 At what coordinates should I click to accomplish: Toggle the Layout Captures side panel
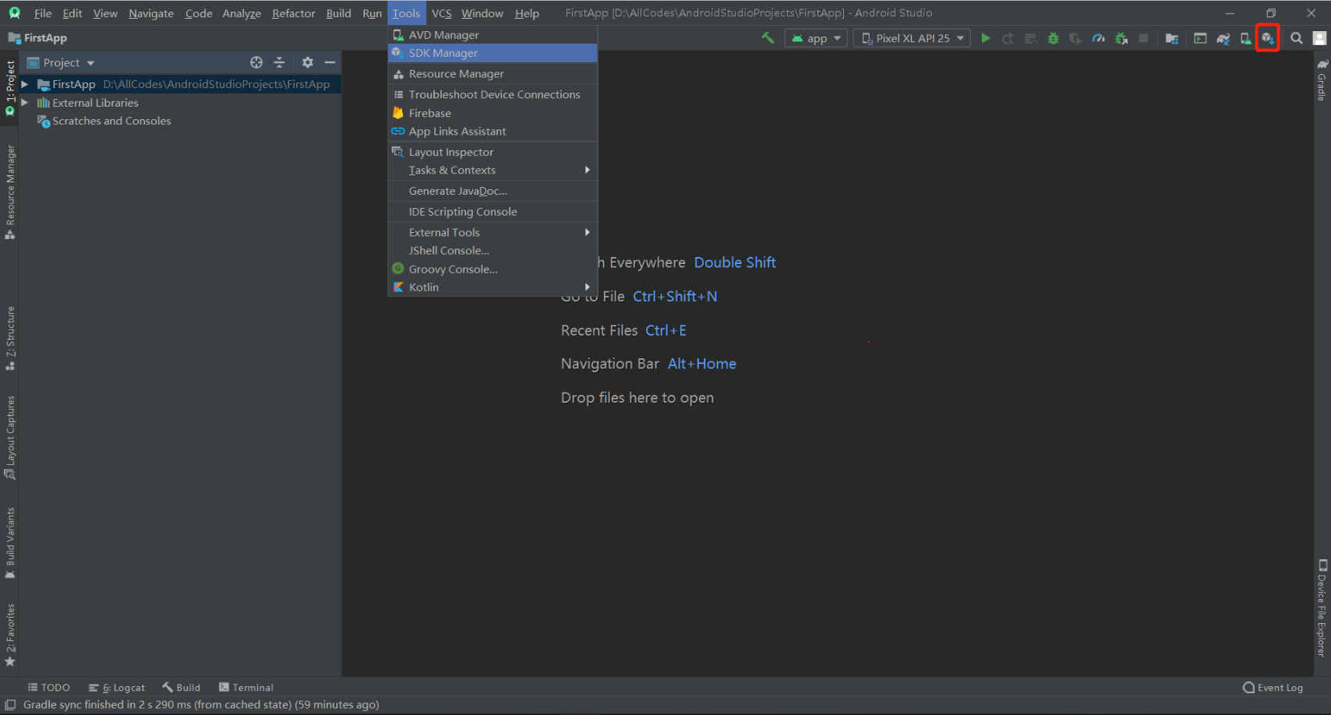click(x=10, y=437)
